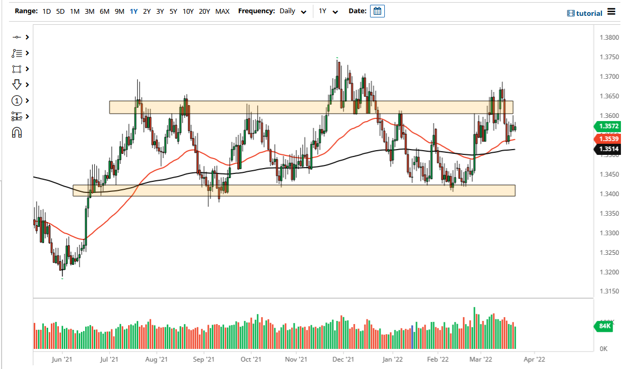Open the annotations list drawing tool
This screenshot has width=622, height=369.
point(15,53)
